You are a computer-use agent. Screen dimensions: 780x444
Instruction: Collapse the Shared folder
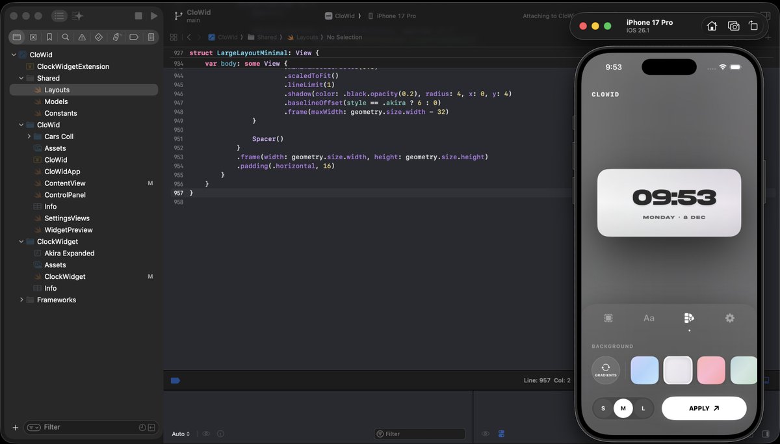point(21,78)
